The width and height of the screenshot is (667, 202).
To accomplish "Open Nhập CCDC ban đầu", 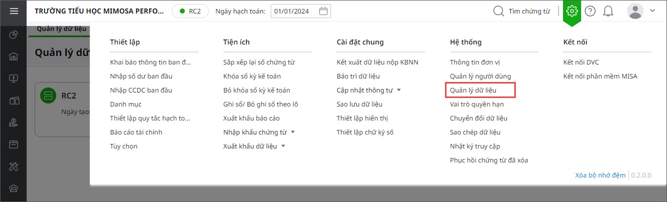I will [141, 90].
